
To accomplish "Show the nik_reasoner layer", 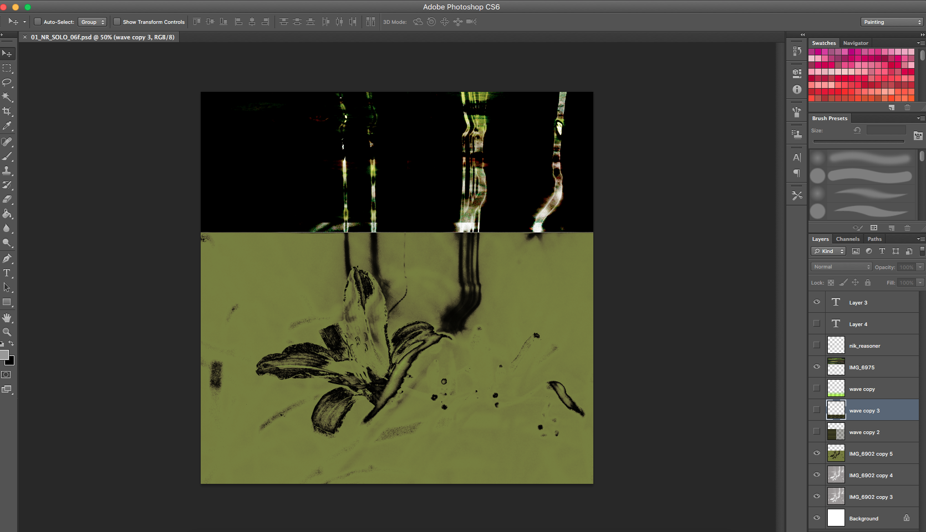I will click(x=816, y=345).
